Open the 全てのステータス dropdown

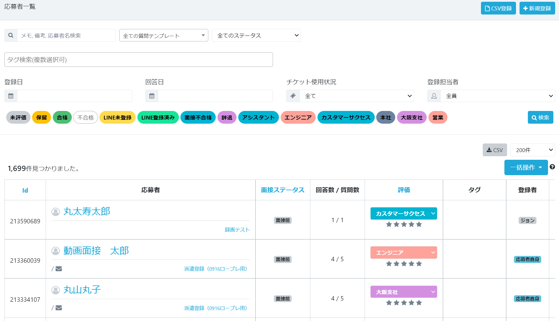tap(256, 36)
